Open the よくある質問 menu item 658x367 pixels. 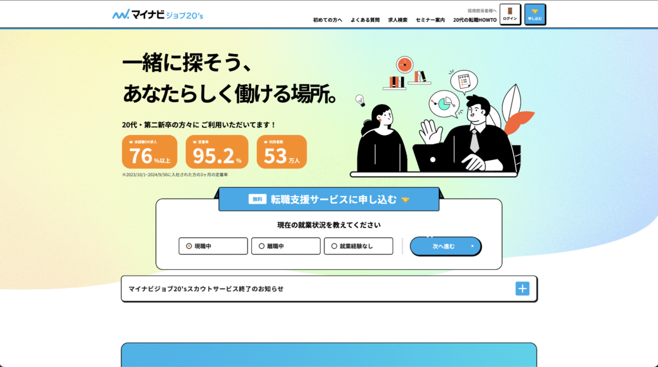[365, 20]
